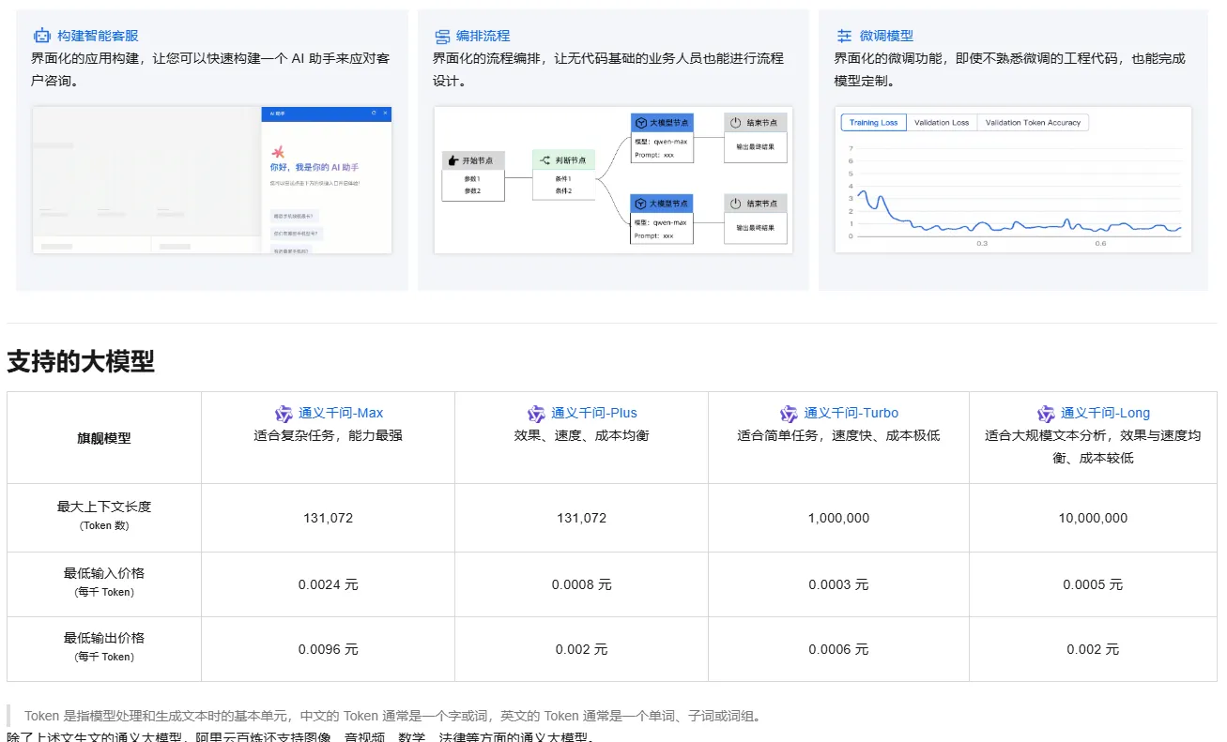1227x742 pixels.
Task: Click the Qwen logo icon for 通义千问-Max
Action: (x=284, y=413)
